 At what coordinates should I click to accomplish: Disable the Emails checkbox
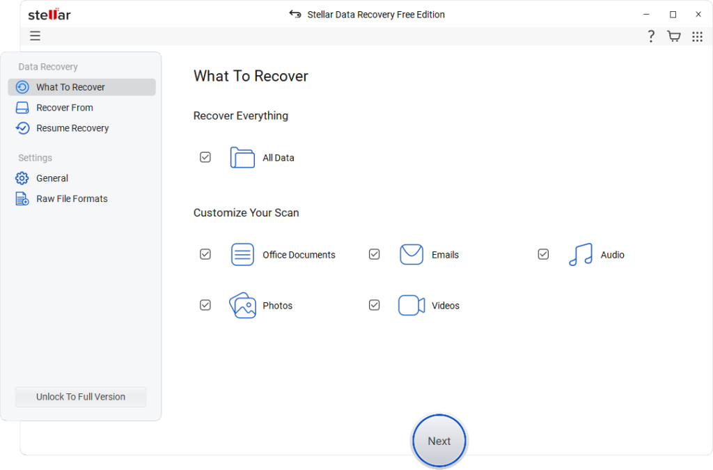click(375, 255)
